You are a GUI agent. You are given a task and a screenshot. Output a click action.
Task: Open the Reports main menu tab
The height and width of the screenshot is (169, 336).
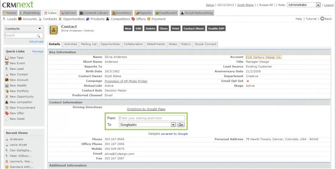coord(143,13)
